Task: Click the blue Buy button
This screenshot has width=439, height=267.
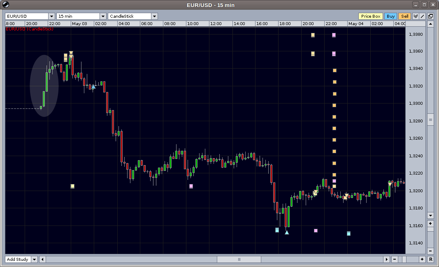Action: coord(390,16)
